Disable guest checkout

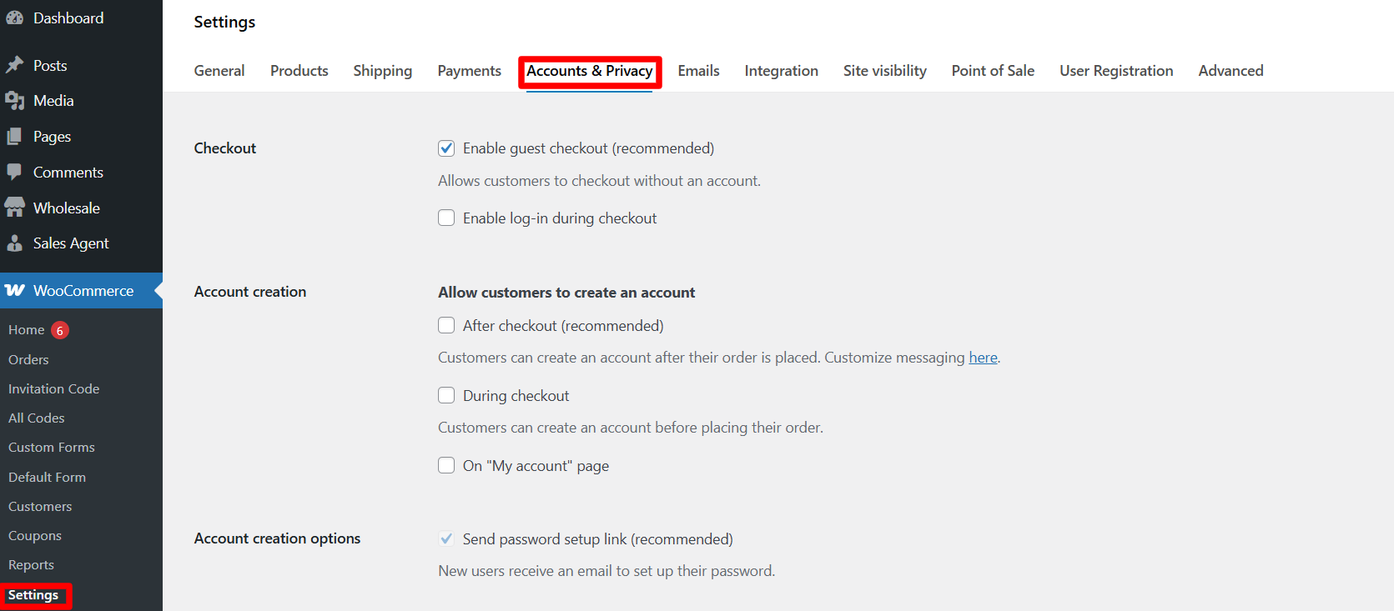(x=446, y=148)
